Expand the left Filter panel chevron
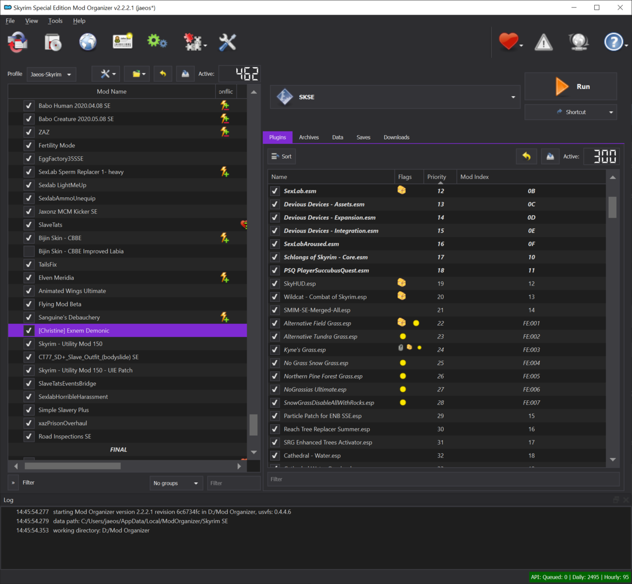The height and width of the screenshot is (584, 632). pyautogui.click(x=13, y=482)
